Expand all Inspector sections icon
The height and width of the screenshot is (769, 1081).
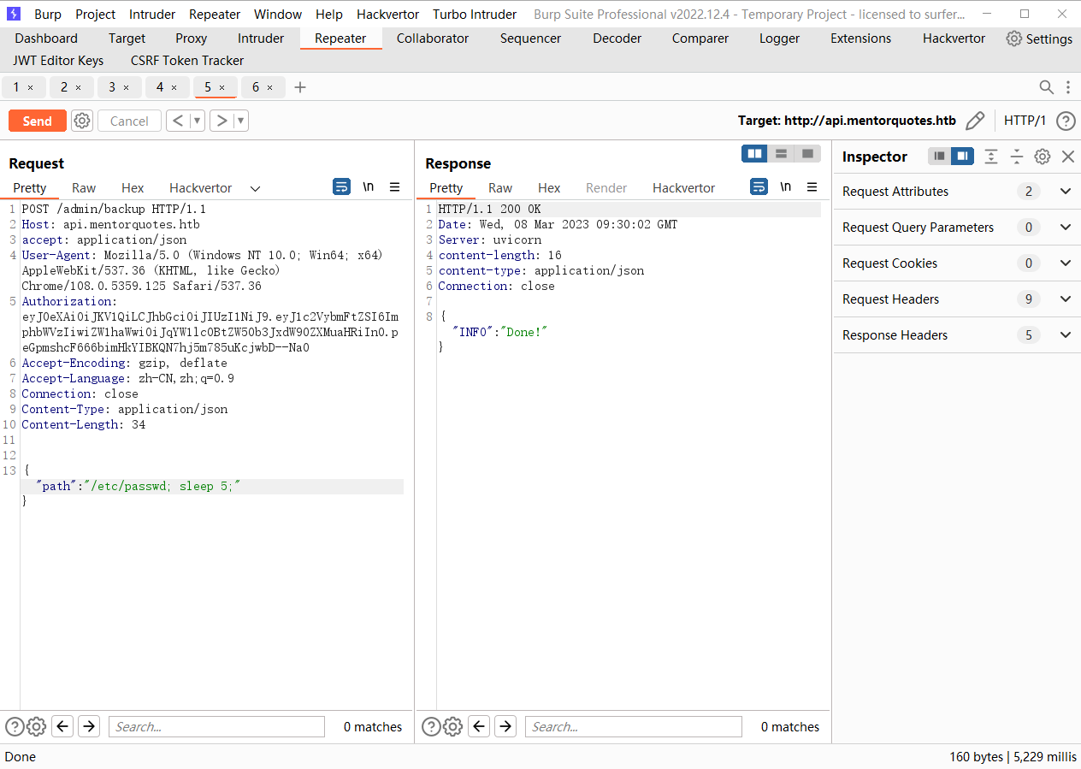[991, 157]
